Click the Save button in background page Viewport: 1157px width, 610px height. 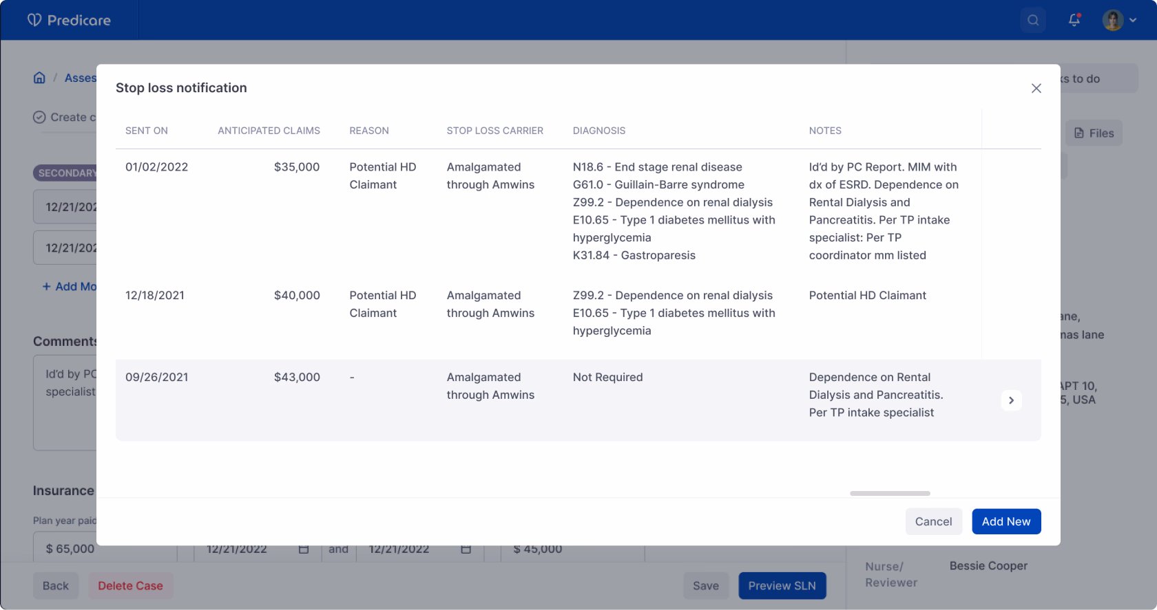click(706, 586)
